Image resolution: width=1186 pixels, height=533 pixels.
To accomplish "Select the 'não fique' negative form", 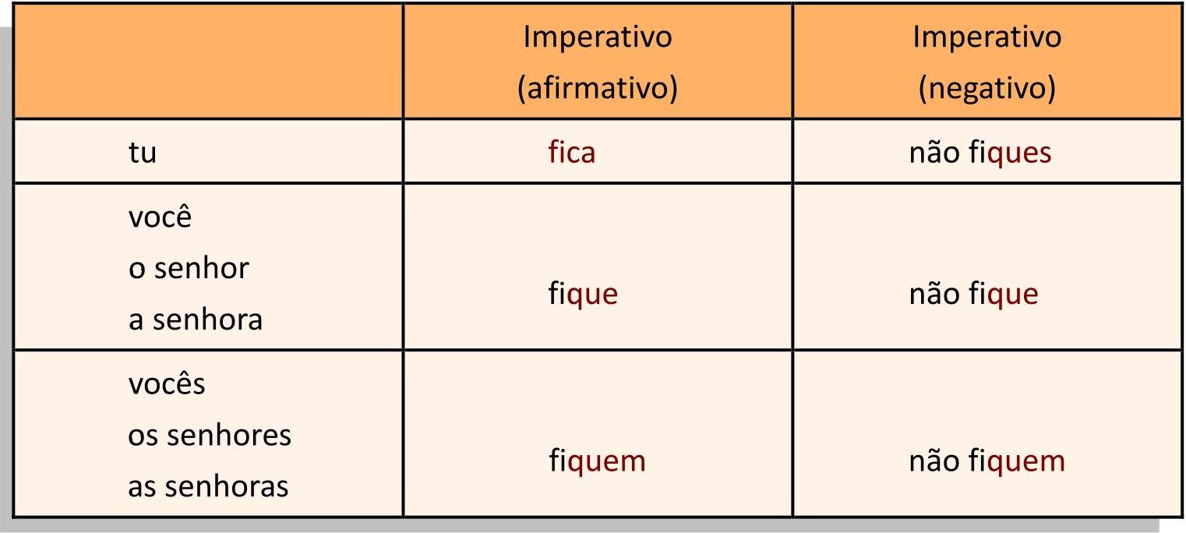I will click(x=973, y=295).
